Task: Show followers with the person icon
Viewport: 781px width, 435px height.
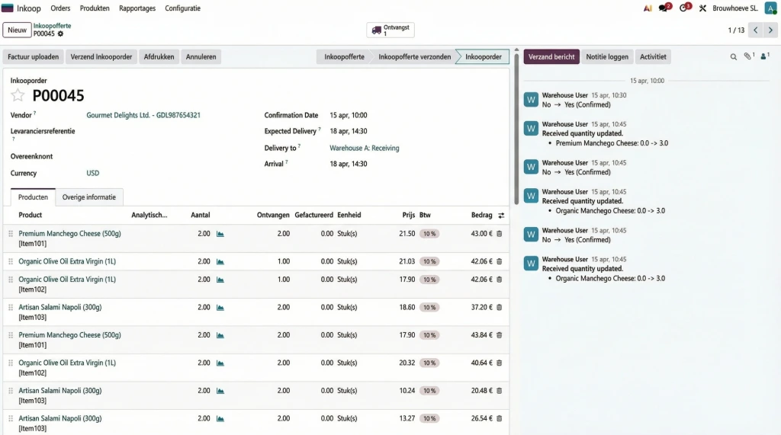Action: 764,56
